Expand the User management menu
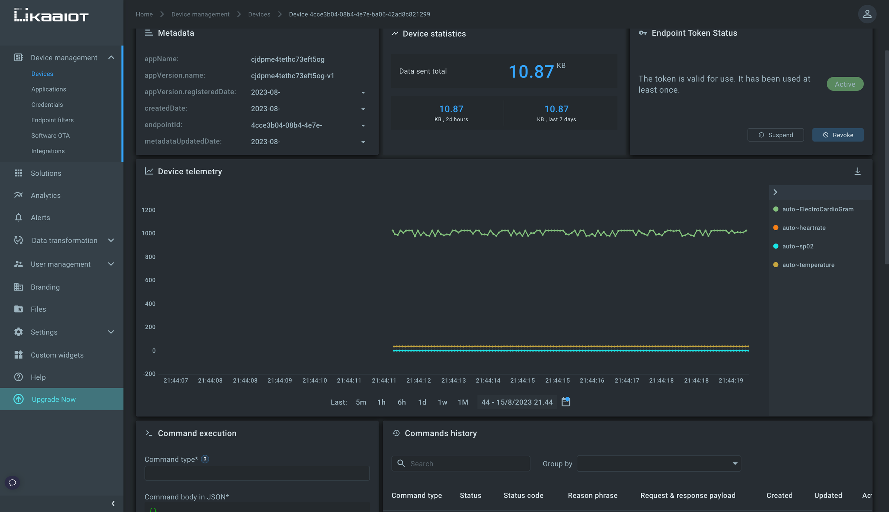 [x=111, y=264]
